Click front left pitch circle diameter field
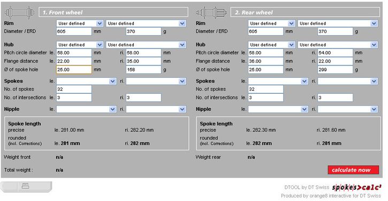Viewport: 388px width, 201px height. 74,53
